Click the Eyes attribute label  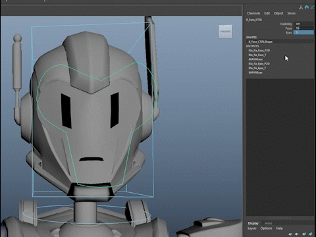289,32
